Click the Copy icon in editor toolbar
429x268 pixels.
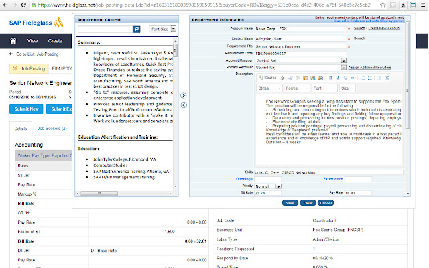[298, 78]
